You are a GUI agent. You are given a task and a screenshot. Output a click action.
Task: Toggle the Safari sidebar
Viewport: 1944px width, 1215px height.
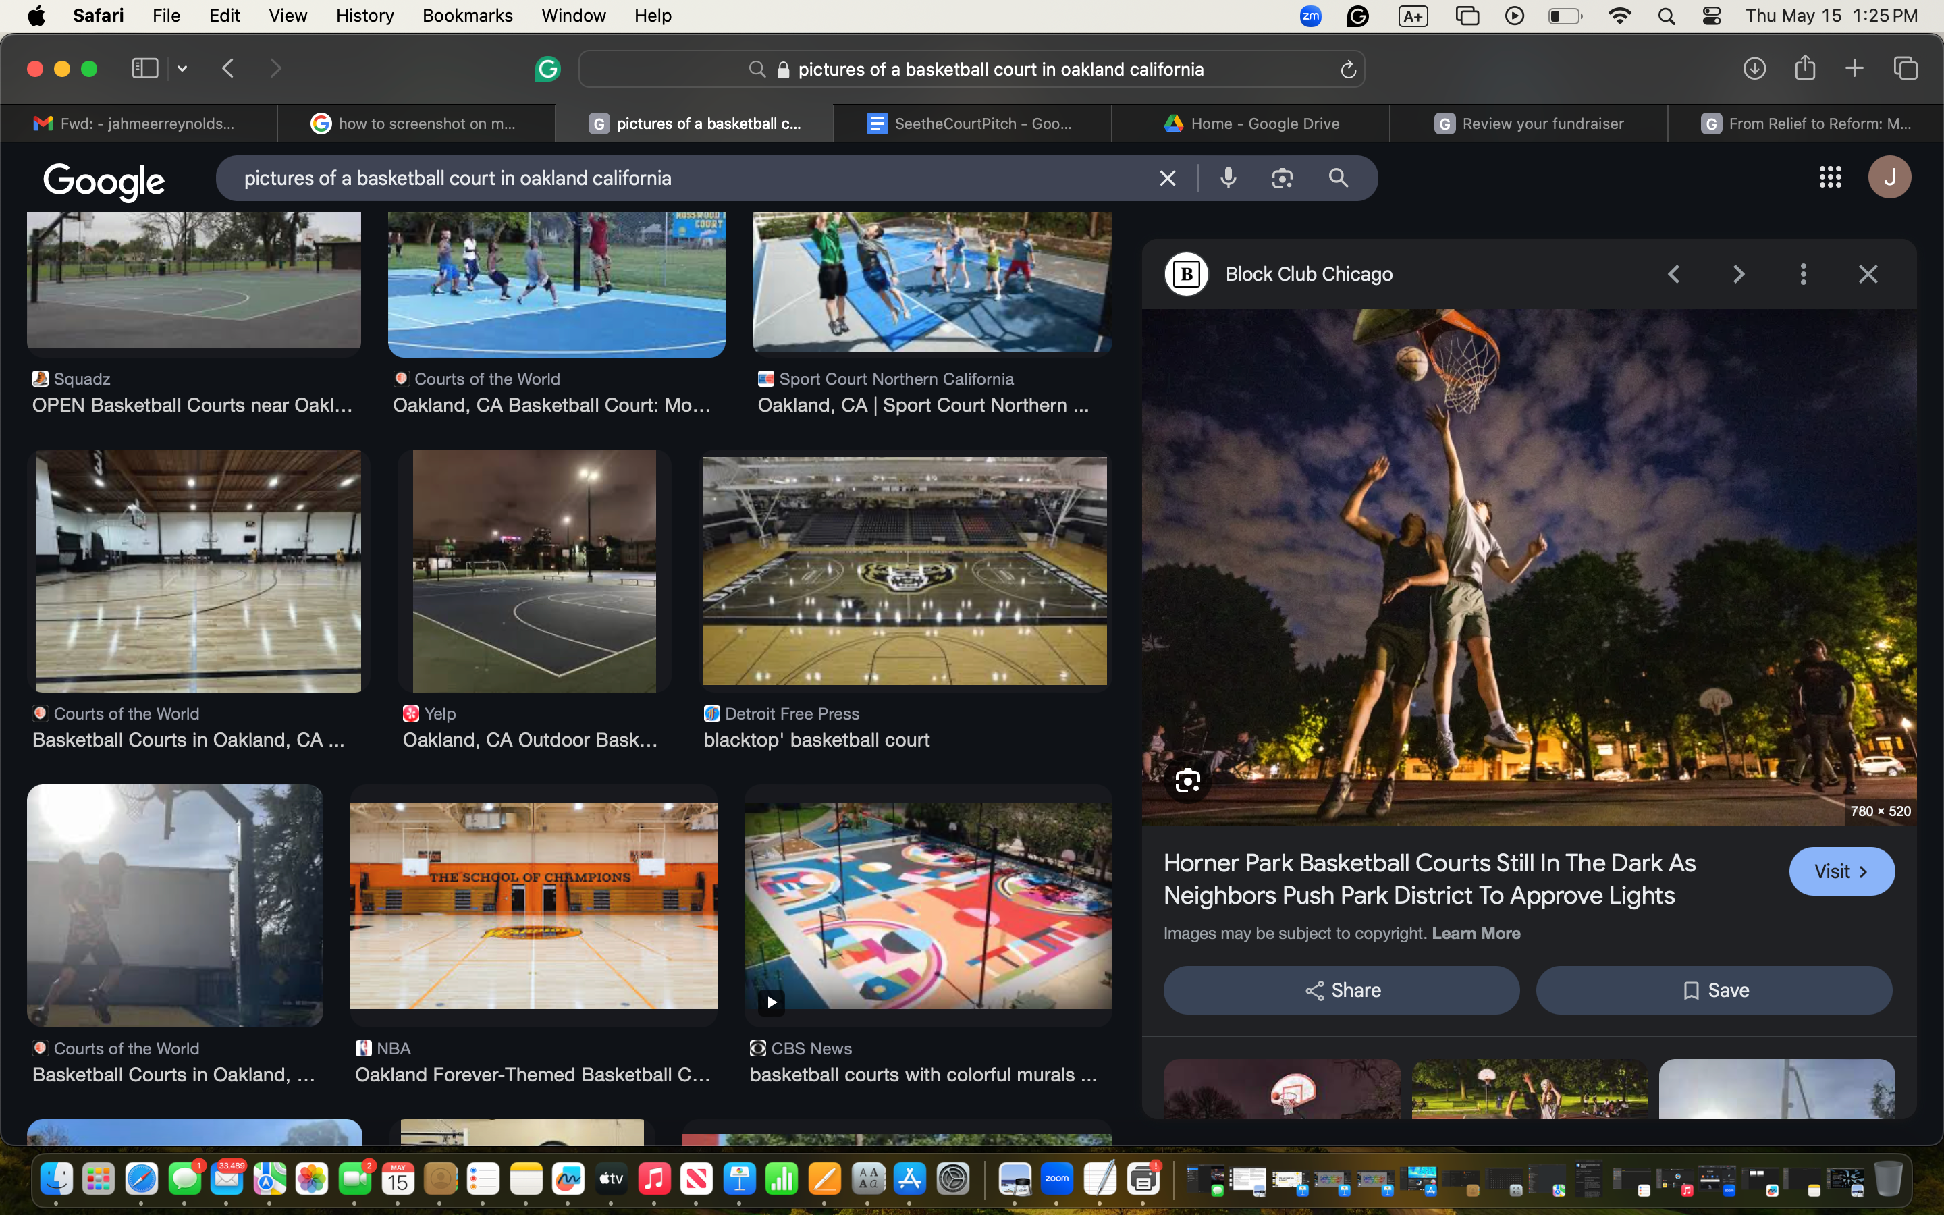tap(144, 68)
